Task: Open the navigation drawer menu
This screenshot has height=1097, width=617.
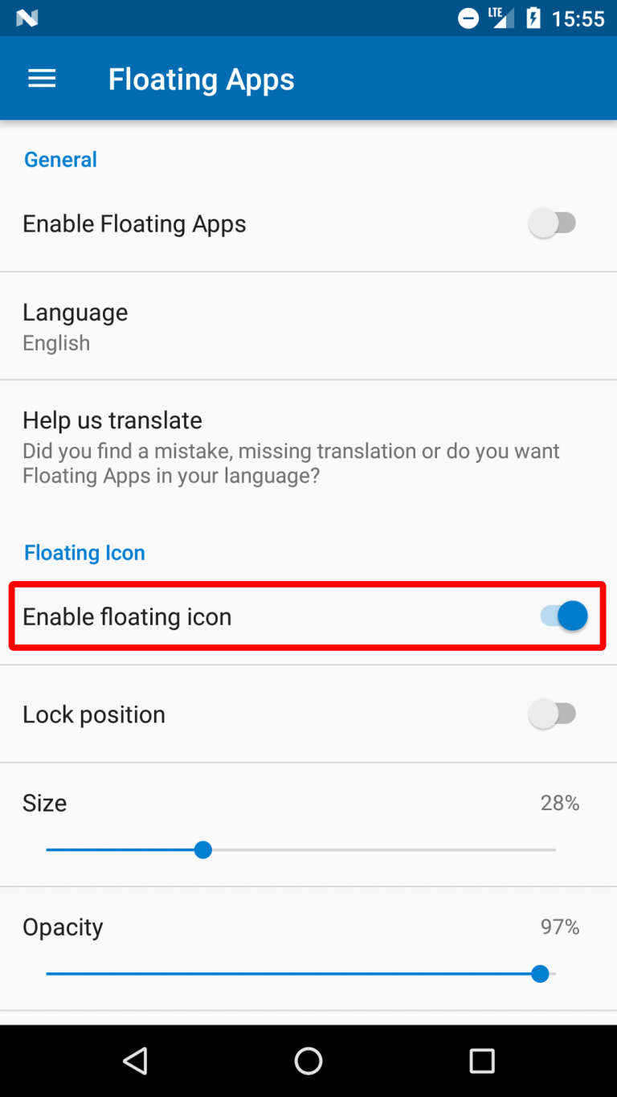Action: [x=41, y=78]
